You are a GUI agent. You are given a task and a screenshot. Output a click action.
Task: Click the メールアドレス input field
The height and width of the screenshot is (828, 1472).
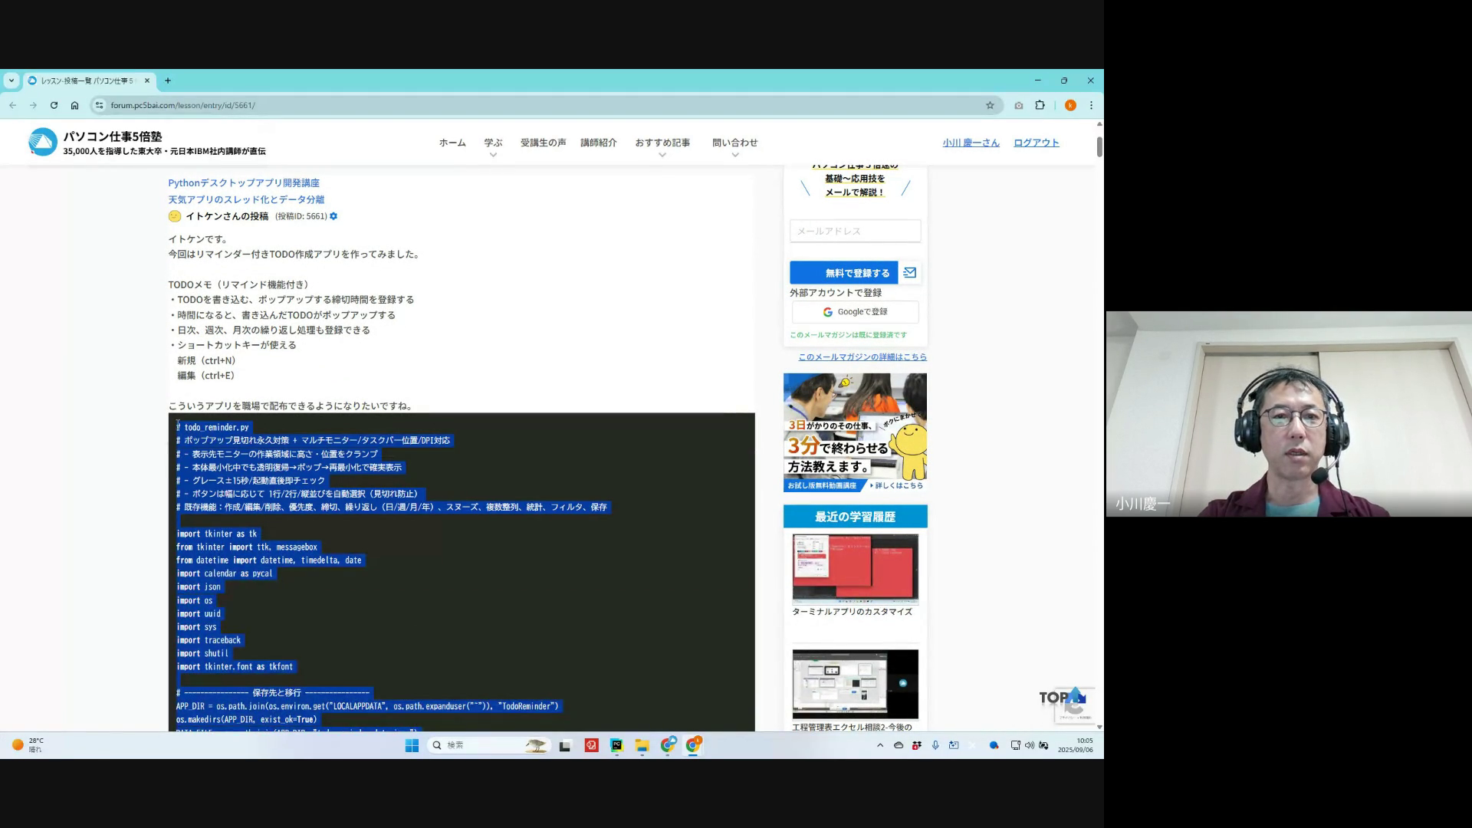tap(855, 231)
